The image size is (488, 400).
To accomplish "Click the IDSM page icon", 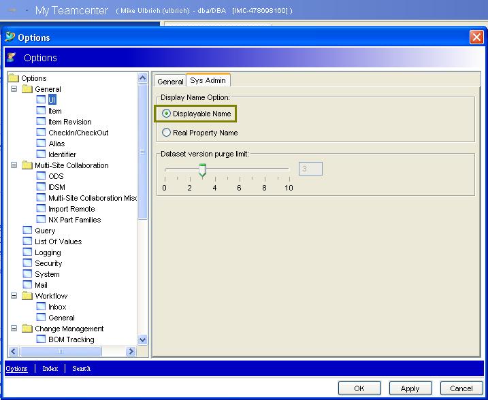I will click(41, 186).
